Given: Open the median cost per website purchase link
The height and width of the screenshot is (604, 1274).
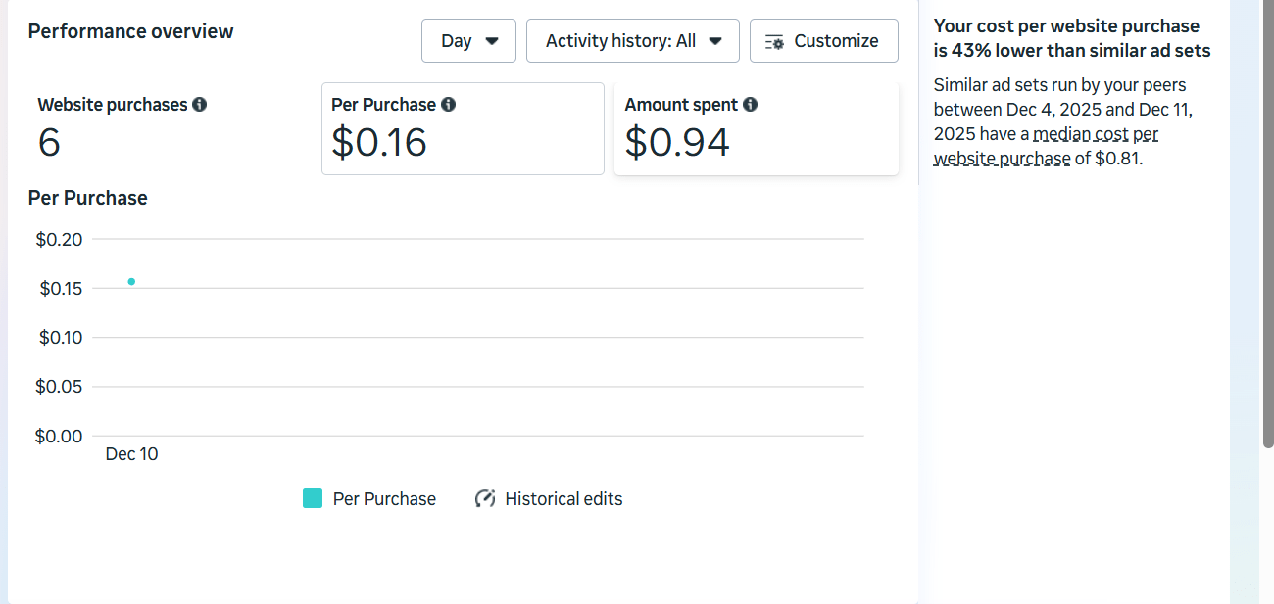Looking at the screenshot, I should point(1047,146).
